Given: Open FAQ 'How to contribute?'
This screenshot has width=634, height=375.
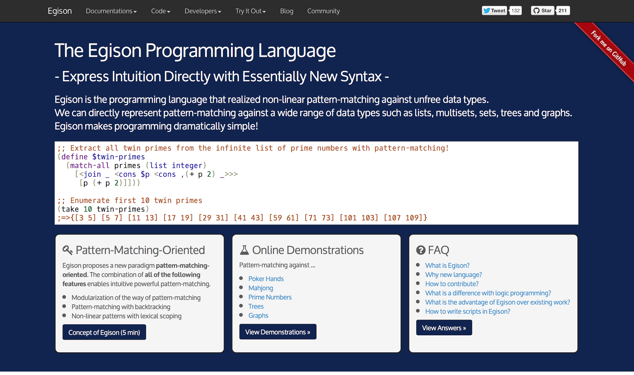Looking at the screenshot, I should click(452, 284).
